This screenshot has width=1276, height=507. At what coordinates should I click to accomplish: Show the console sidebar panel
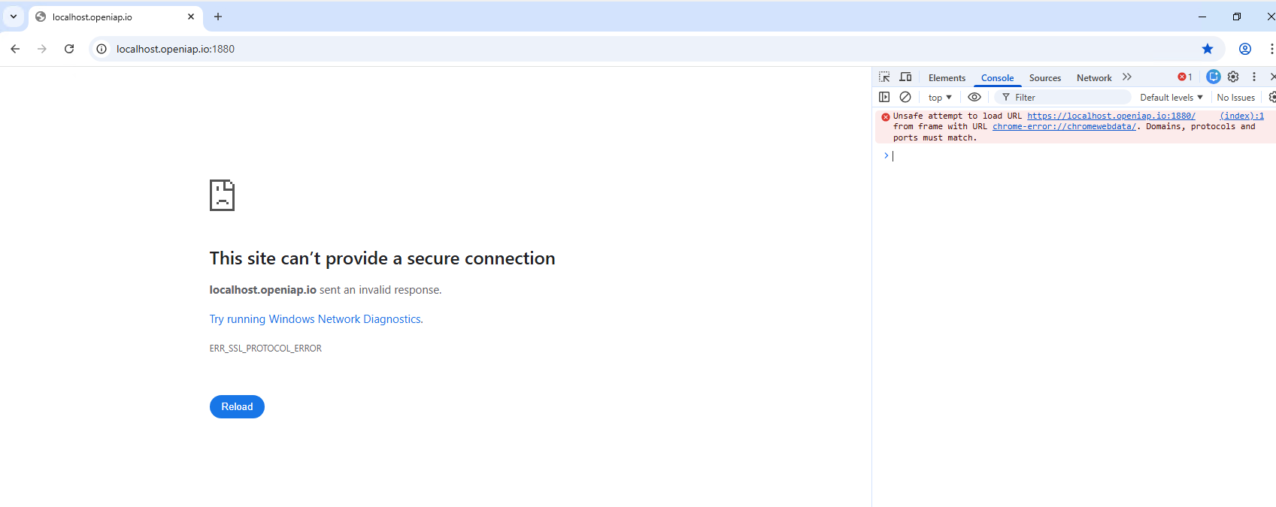point(884,97)
